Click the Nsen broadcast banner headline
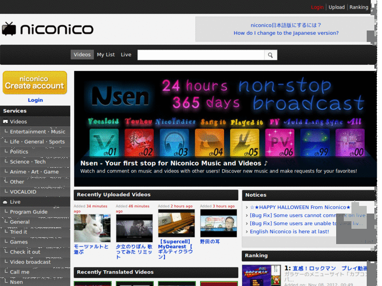 click(x=174, y=163)
